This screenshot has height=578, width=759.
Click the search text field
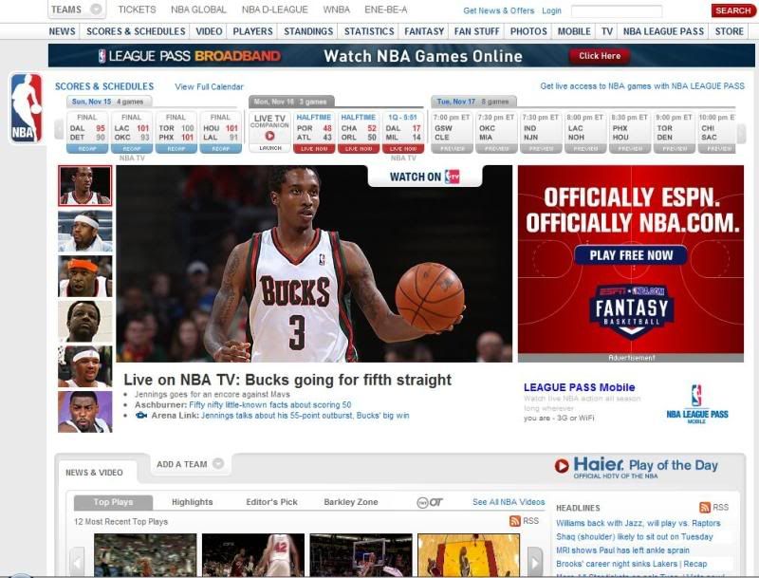click(617, 11)
